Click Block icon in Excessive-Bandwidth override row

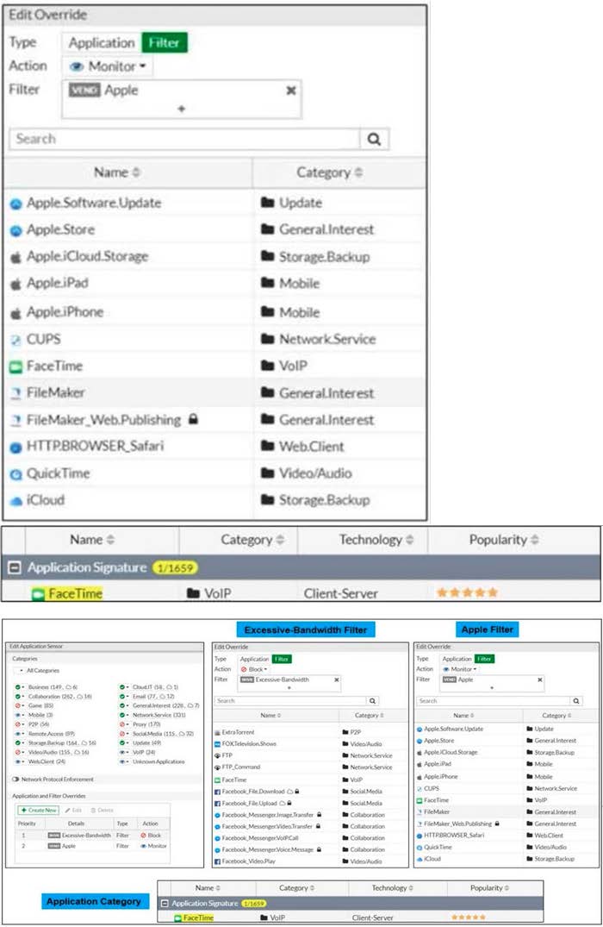pyautogui.click(x=144, y=836)
